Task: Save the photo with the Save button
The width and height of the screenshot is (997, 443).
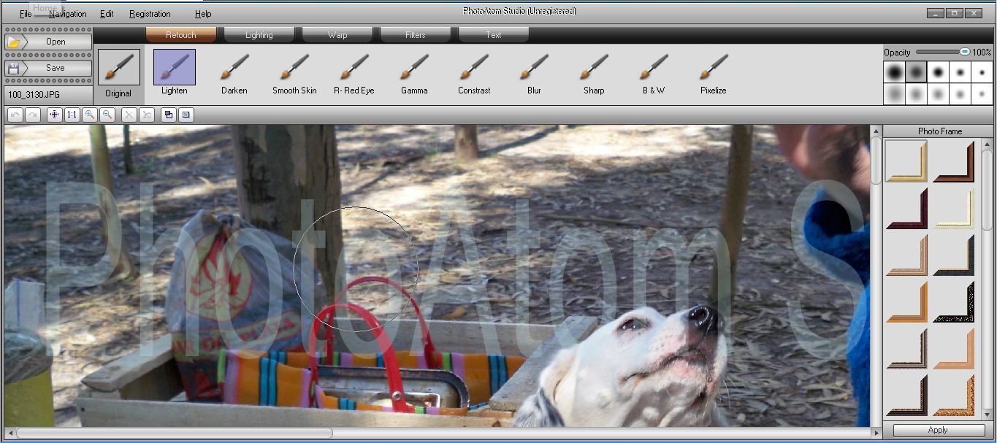Action: pos(48,68)
